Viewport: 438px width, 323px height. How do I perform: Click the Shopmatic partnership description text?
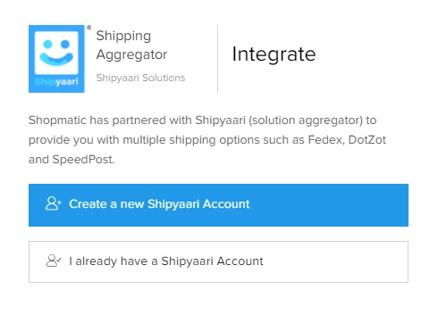(207, 140)
